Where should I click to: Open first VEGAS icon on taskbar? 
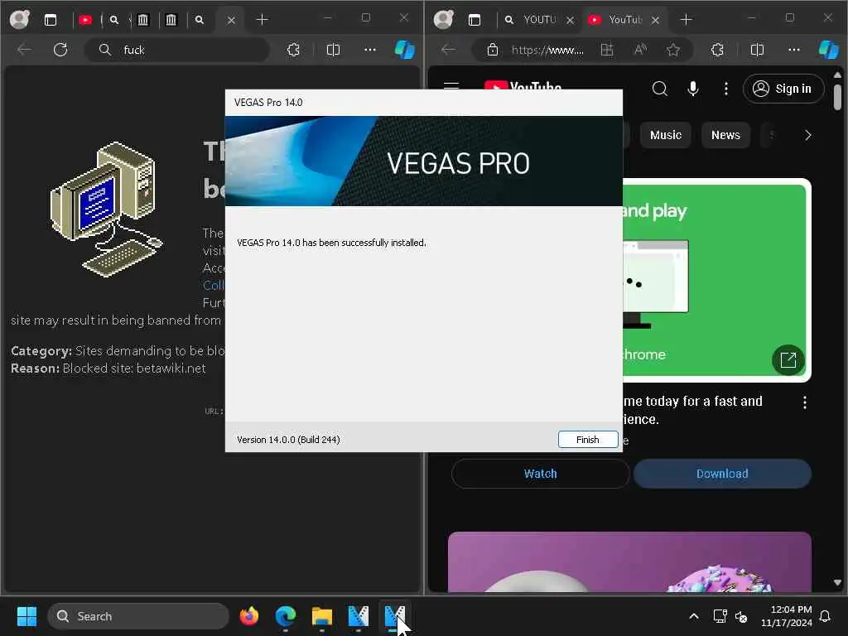tap(358, 616)
